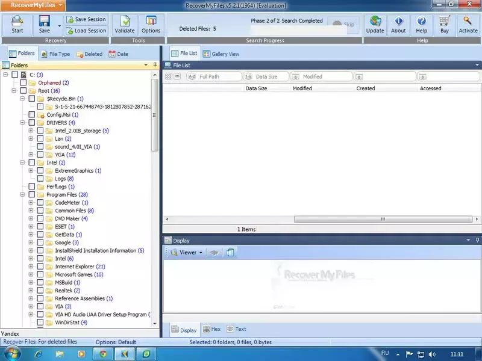
Task: Switch to Gallery View tab
Action: point(221,54)
